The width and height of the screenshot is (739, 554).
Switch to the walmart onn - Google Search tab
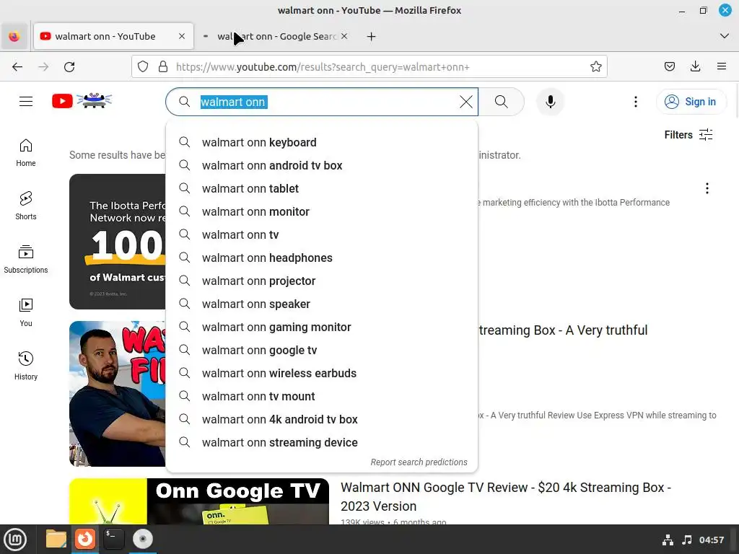tap(276, 36)
